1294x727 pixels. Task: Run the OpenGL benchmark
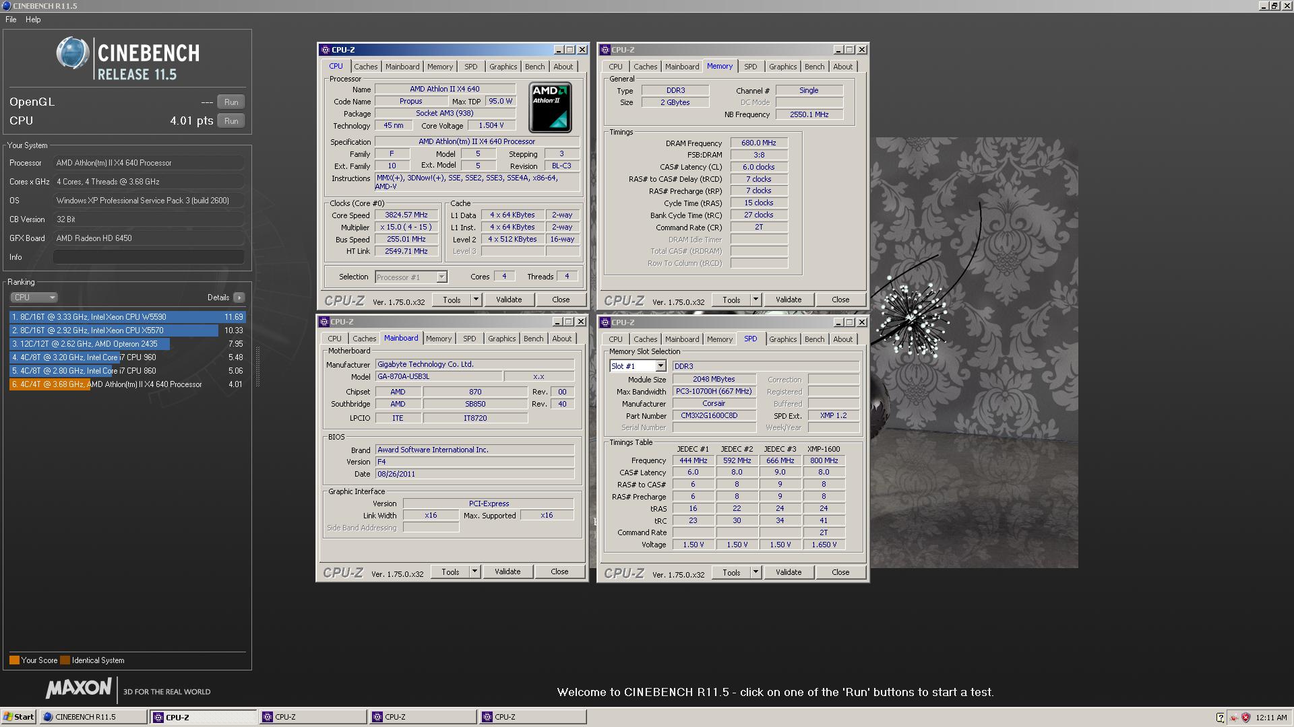click(x=231, y=102)
